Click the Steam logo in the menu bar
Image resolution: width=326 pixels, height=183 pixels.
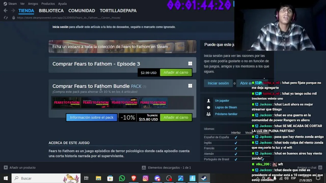pos(5,4)
